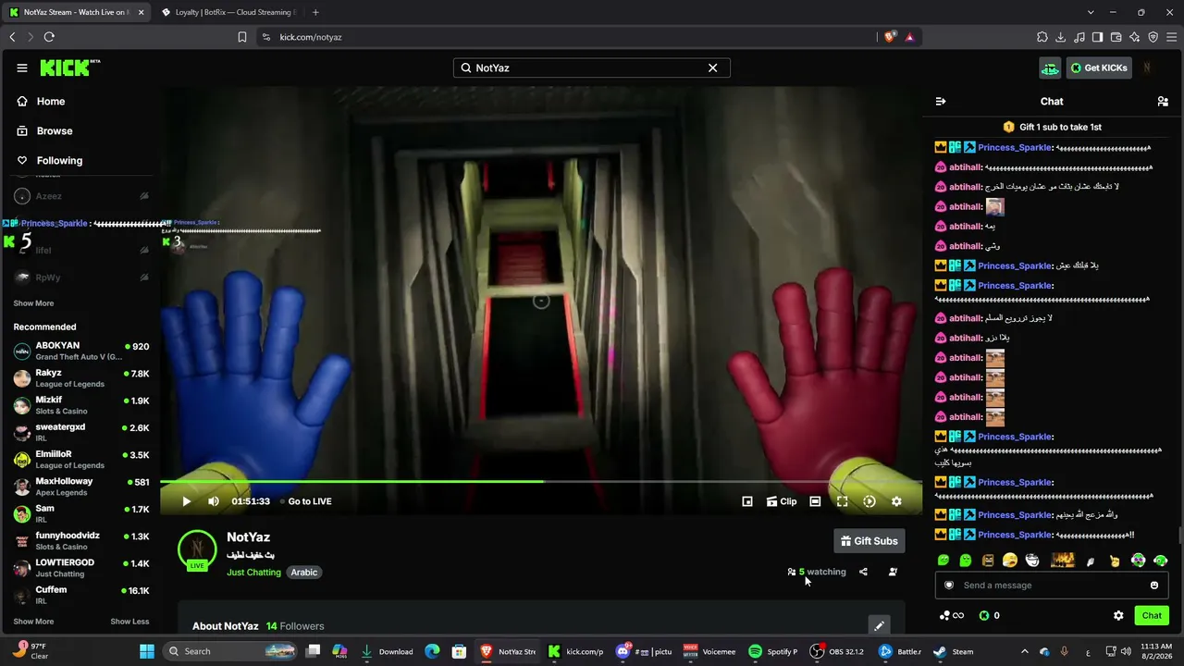
Task: Open browser downloads icon
Action: point(1061,37)
